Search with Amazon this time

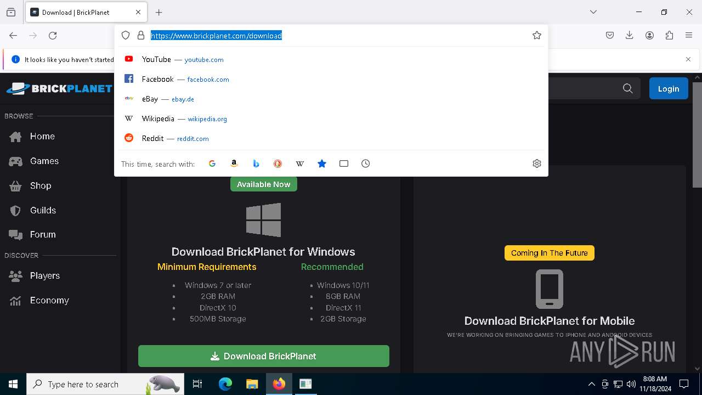tap(234, 163)
